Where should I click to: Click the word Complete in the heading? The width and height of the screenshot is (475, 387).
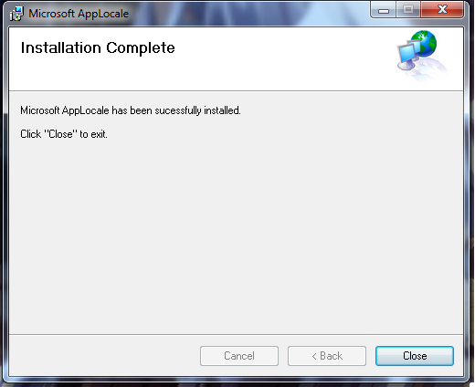tap(141, 48)
